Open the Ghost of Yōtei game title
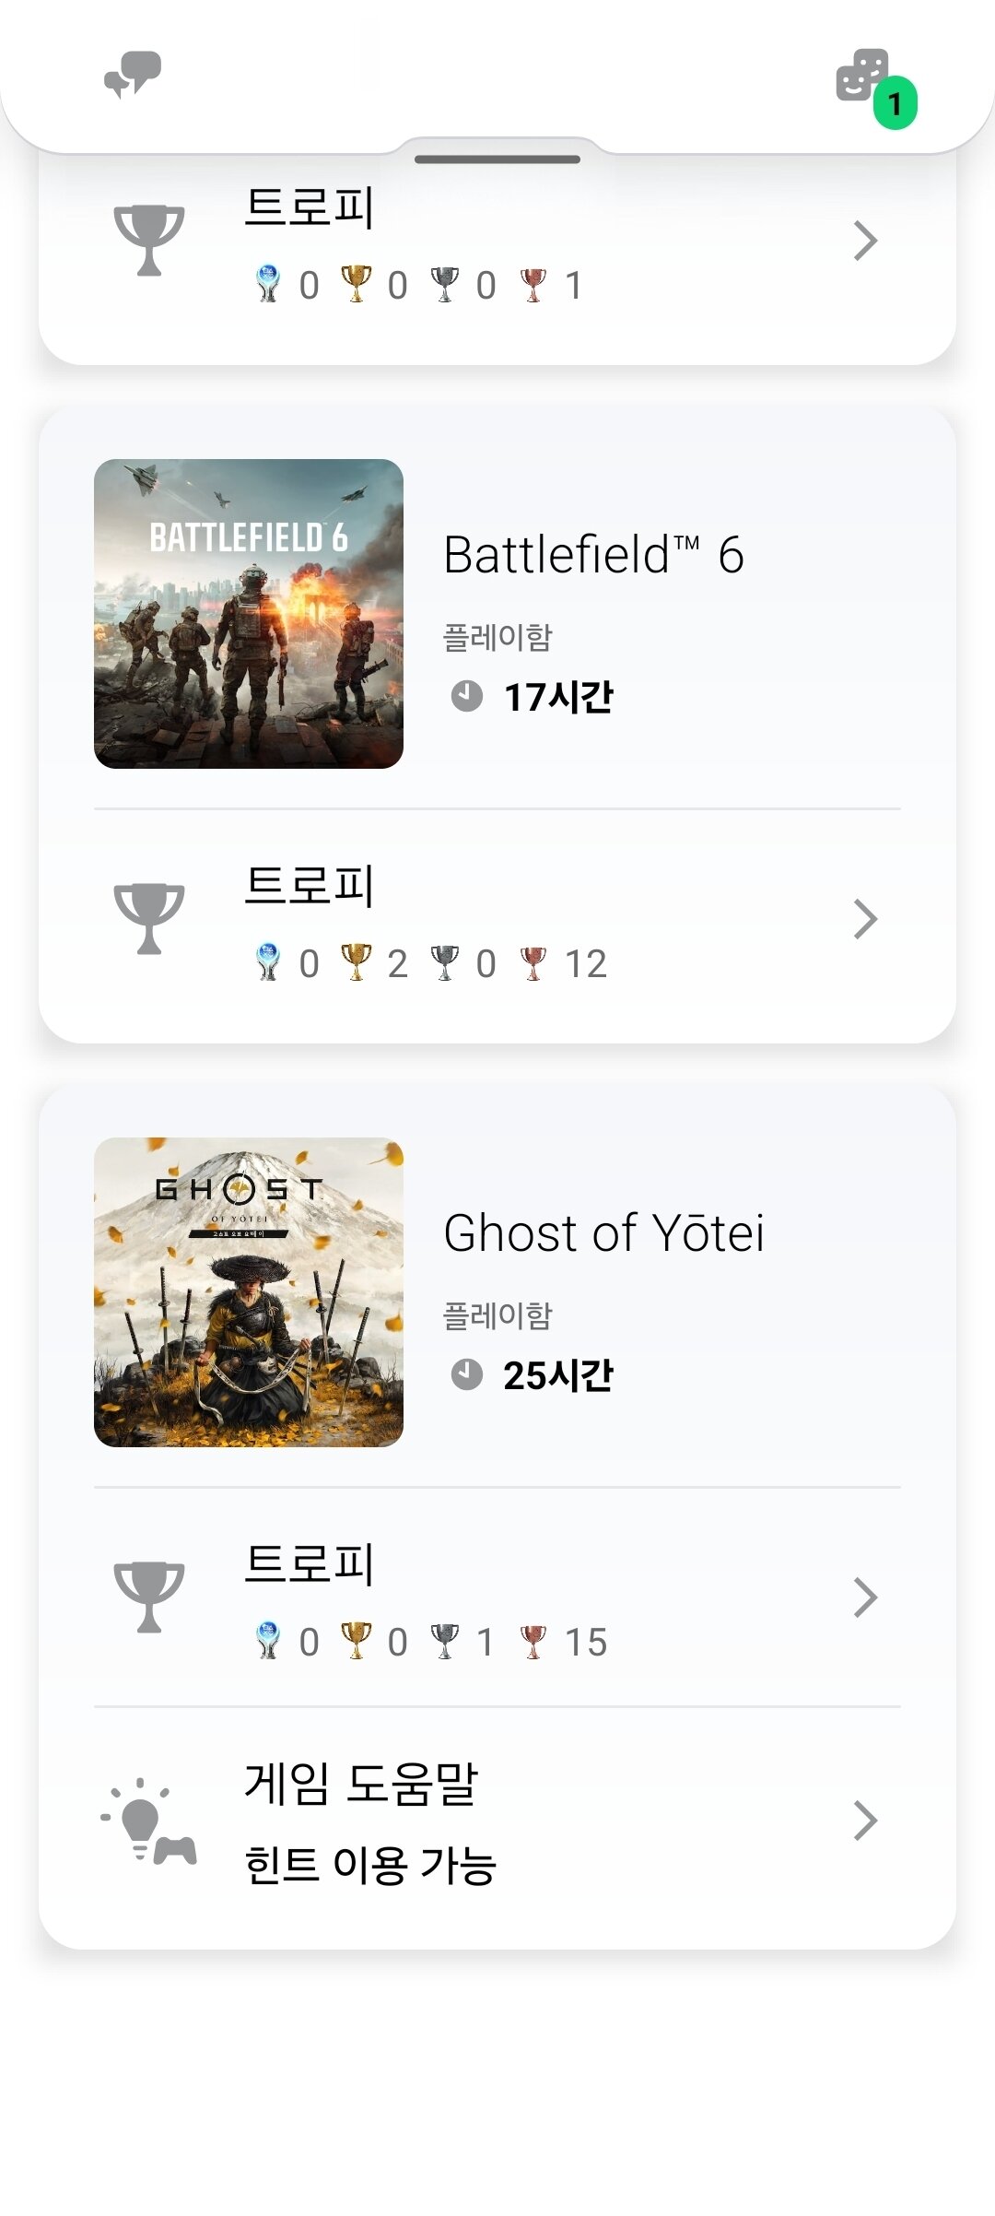The image size is (995, 2216). coord(603,1233)
